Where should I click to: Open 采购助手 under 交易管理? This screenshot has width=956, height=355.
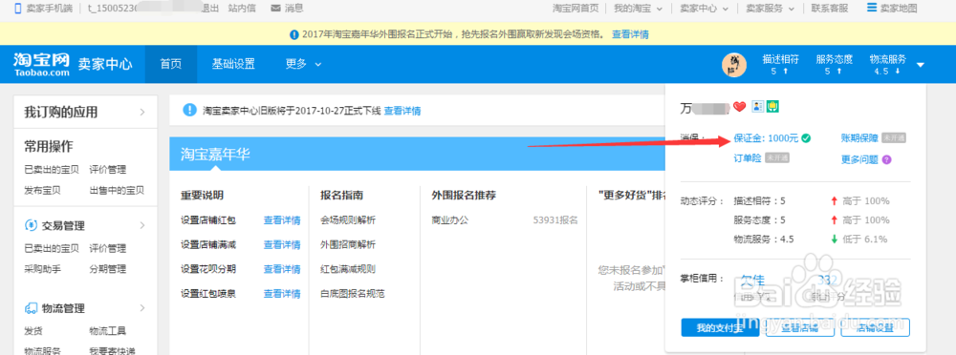(x=43, y=268)
